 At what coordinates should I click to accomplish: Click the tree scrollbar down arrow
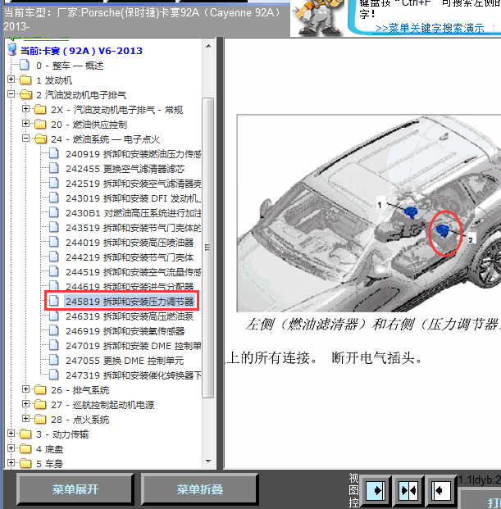point(208,461)
